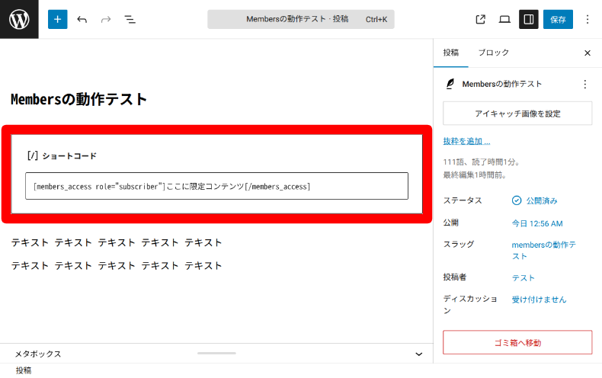Close the settings sidebar
This screenshot has width=602, height=378.
coord(588,53)
